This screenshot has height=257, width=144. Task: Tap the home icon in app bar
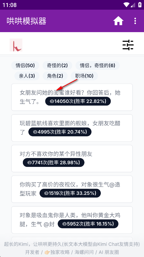pos(118,21)
